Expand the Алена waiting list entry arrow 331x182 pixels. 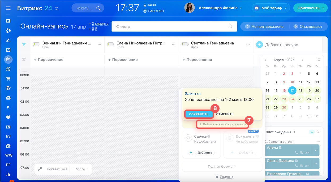pyautogui.click(x=316, y=150)
